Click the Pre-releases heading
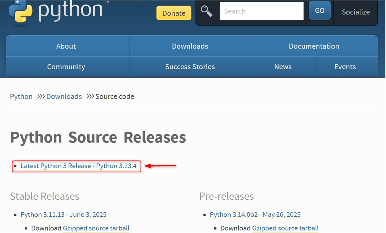The image size is (386, 233). 226,196
